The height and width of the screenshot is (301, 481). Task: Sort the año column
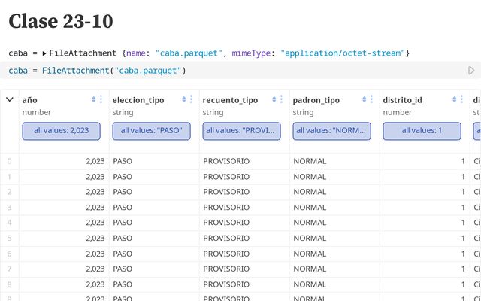coord(93,99)
